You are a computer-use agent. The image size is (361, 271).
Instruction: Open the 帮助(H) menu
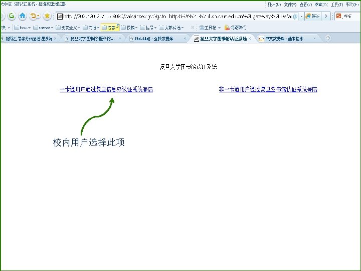pos(352,5)
